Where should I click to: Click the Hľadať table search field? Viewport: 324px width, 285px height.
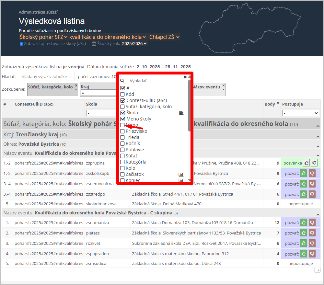click(47, 77)
